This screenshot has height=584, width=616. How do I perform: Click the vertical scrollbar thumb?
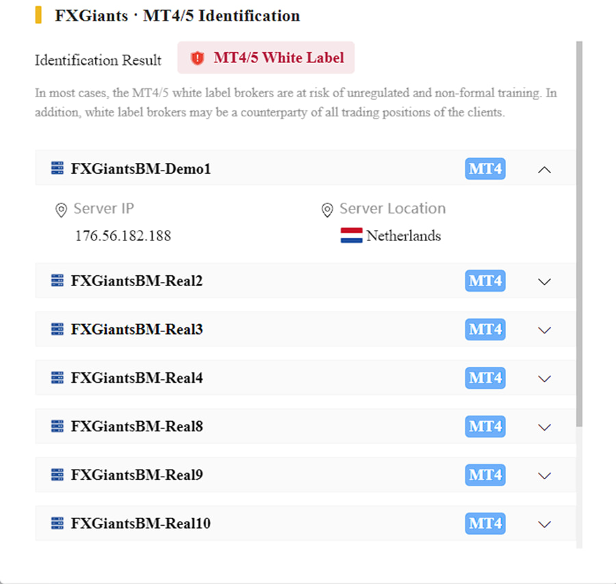579,234
